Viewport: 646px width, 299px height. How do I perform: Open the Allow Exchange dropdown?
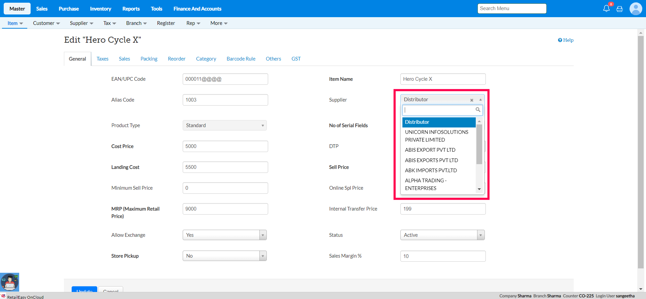tap(224, 235)
